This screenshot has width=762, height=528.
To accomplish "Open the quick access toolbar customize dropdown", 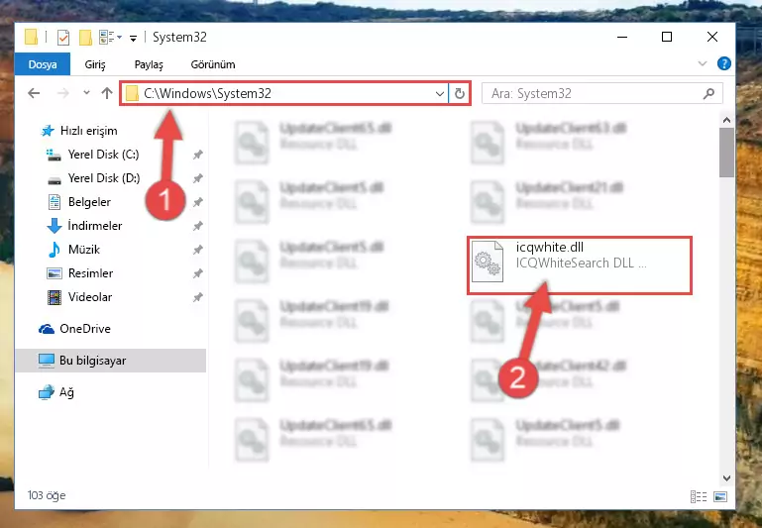I will tap(133, 38).
